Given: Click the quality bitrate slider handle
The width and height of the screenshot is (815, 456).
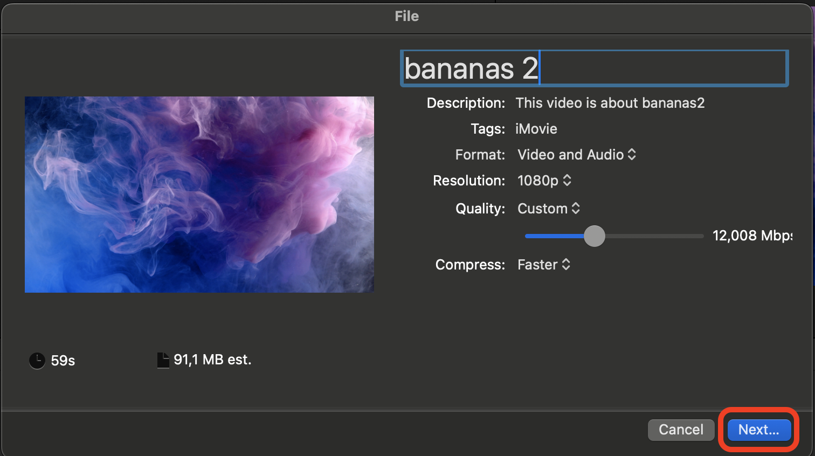Looking at the screenshot, I should pos(595,236).
